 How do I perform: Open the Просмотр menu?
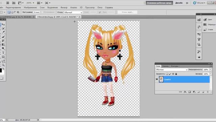90,7
